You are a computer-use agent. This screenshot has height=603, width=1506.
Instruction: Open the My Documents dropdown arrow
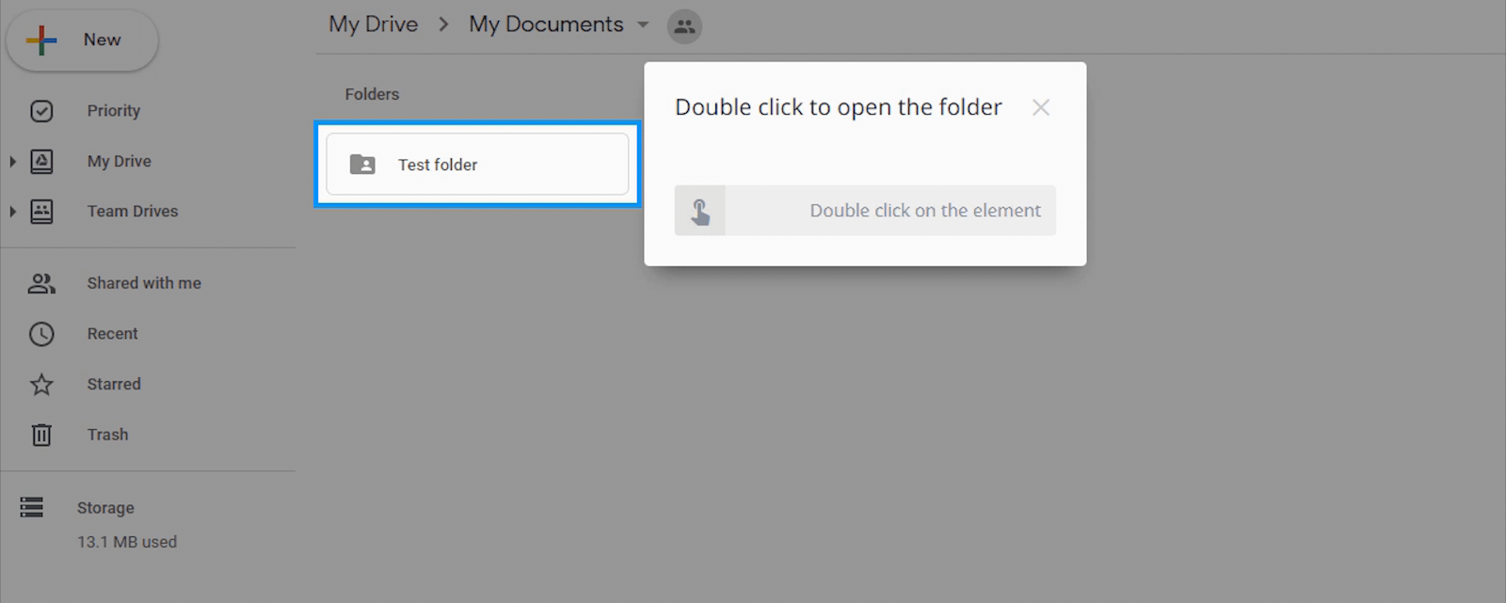[643, 25]
